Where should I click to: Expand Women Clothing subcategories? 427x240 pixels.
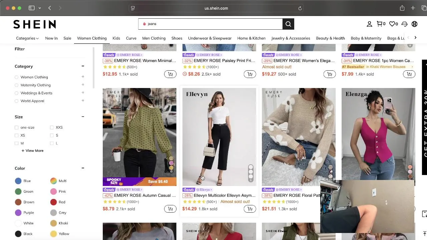(83, 77)
